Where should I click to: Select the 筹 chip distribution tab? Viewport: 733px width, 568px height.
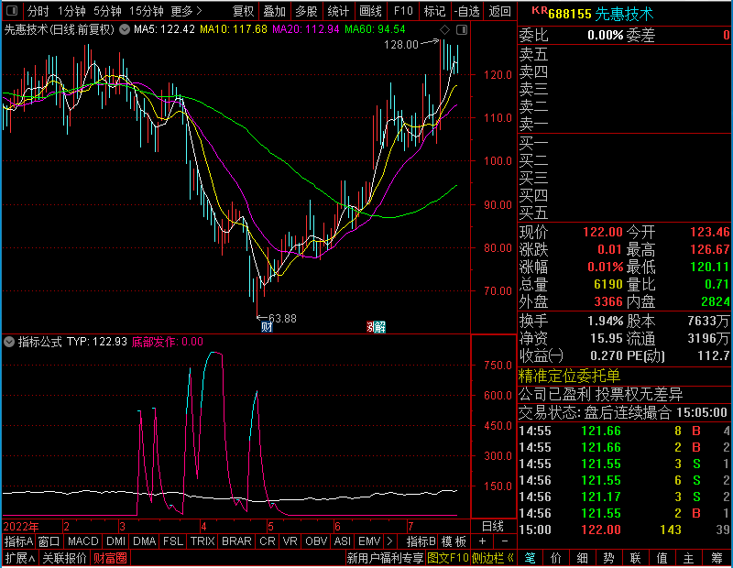[x=717, y=558]
